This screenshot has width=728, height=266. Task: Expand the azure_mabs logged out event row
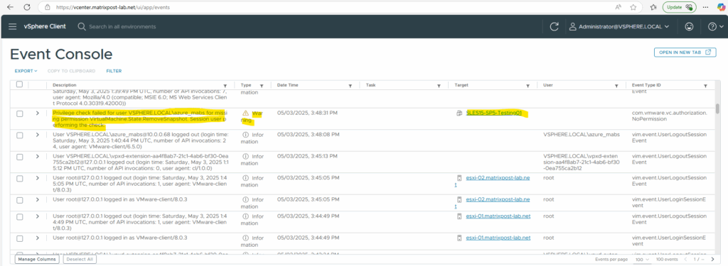(x=38, y=135)
